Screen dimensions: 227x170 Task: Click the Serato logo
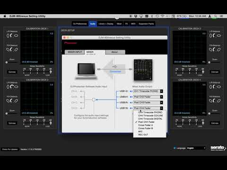[218, 148]
